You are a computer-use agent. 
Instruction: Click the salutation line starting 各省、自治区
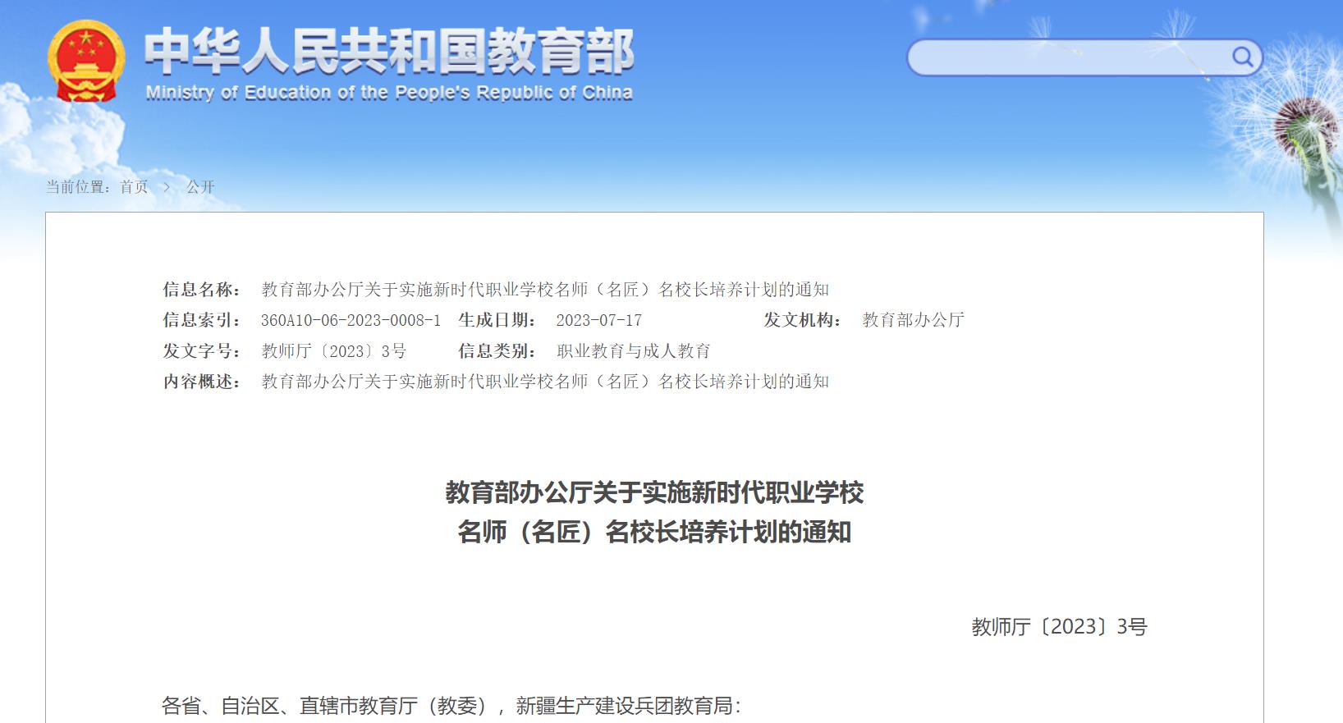[x=451, y=706]
